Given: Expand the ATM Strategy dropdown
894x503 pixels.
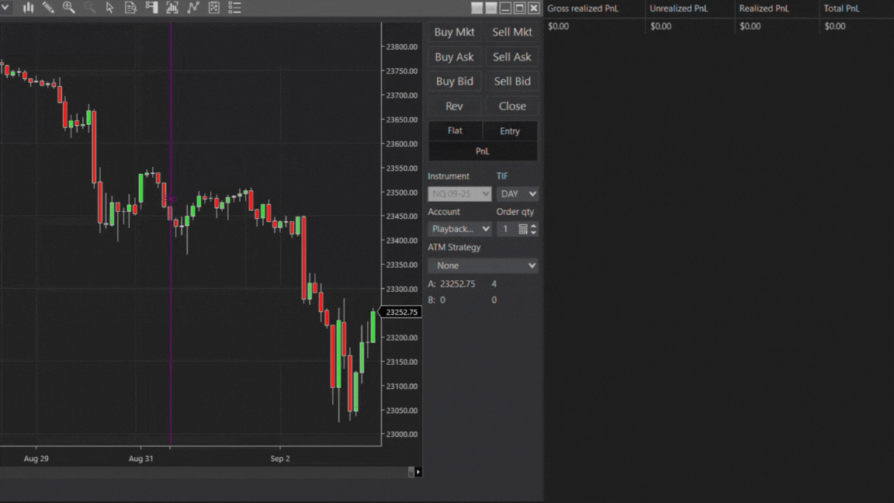Looking at the screenshot, I should (483, 265).
